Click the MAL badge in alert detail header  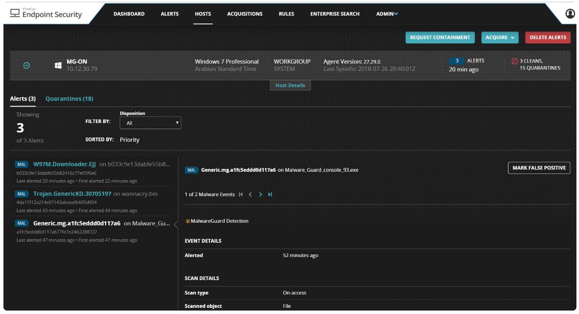click(x=191, y=170)
